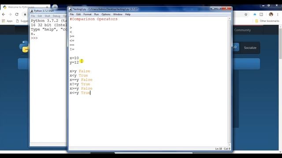The width and height of the screenshot is (282, 158).
Task: Click the x<y True line
Action: tap(79, 75)
